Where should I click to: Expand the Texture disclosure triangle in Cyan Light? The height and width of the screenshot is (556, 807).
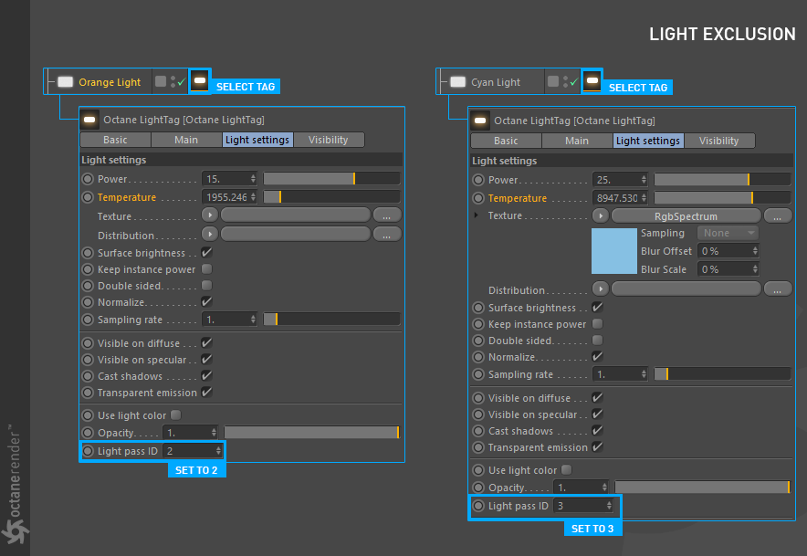(x=476, y=216)
